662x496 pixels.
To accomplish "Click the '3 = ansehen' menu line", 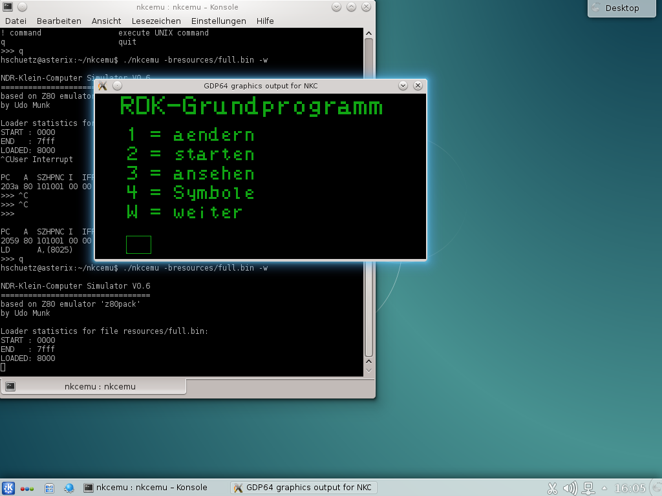I will point(191,173).
